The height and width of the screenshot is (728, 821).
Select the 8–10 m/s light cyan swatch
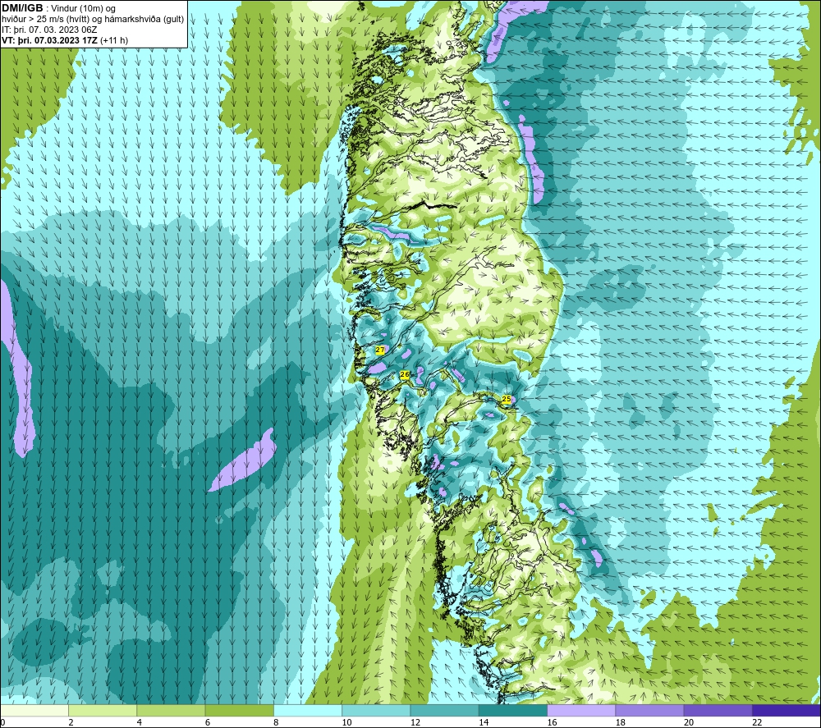tap(308, 710)
